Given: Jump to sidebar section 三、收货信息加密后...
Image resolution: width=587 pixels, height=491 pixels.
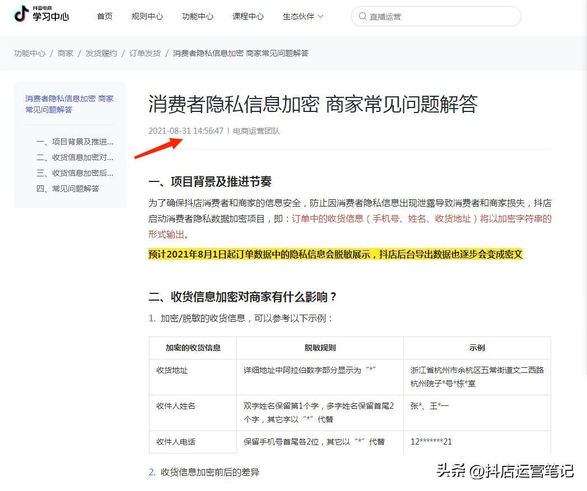Looking at the screenshot, I should (x=74, y=173).
